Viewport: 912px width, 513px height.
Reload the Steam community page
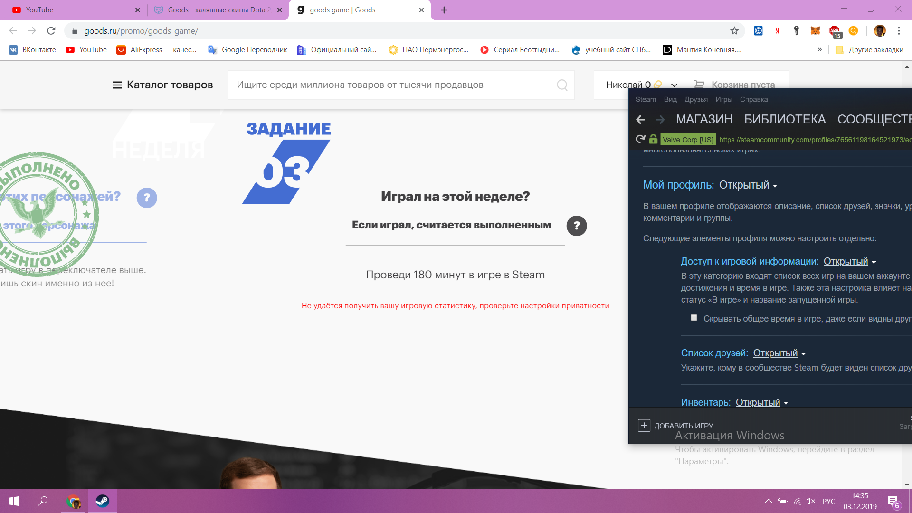640,139
